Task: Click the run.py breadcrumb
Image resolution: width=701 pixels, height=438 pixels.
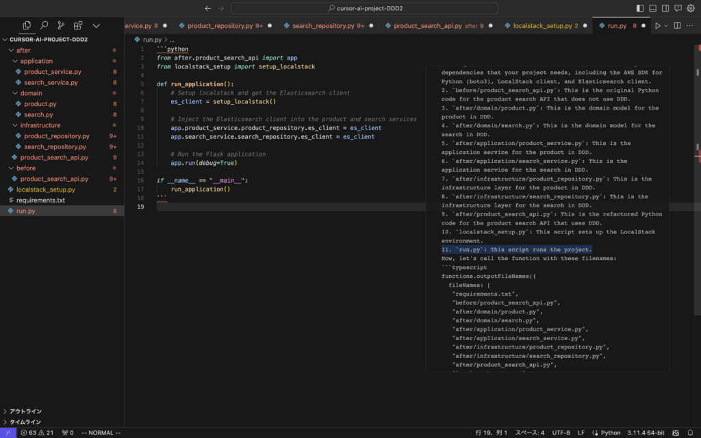Action: click(152, 40)
